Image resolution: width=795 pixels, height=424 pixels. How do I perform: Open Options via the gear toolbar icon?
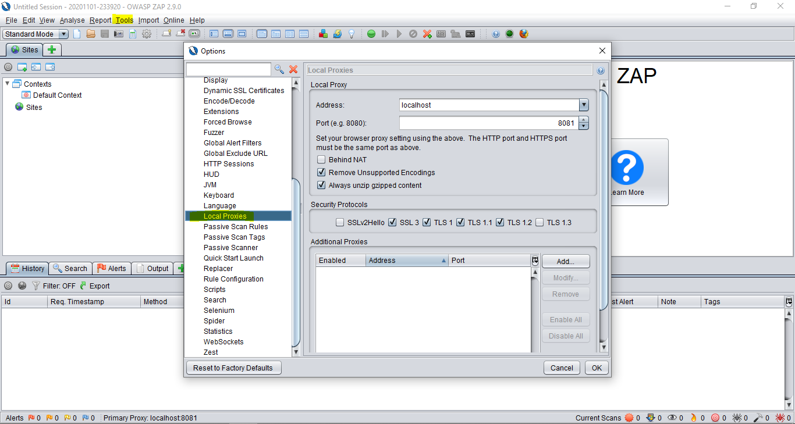click(x=147, y=34)
